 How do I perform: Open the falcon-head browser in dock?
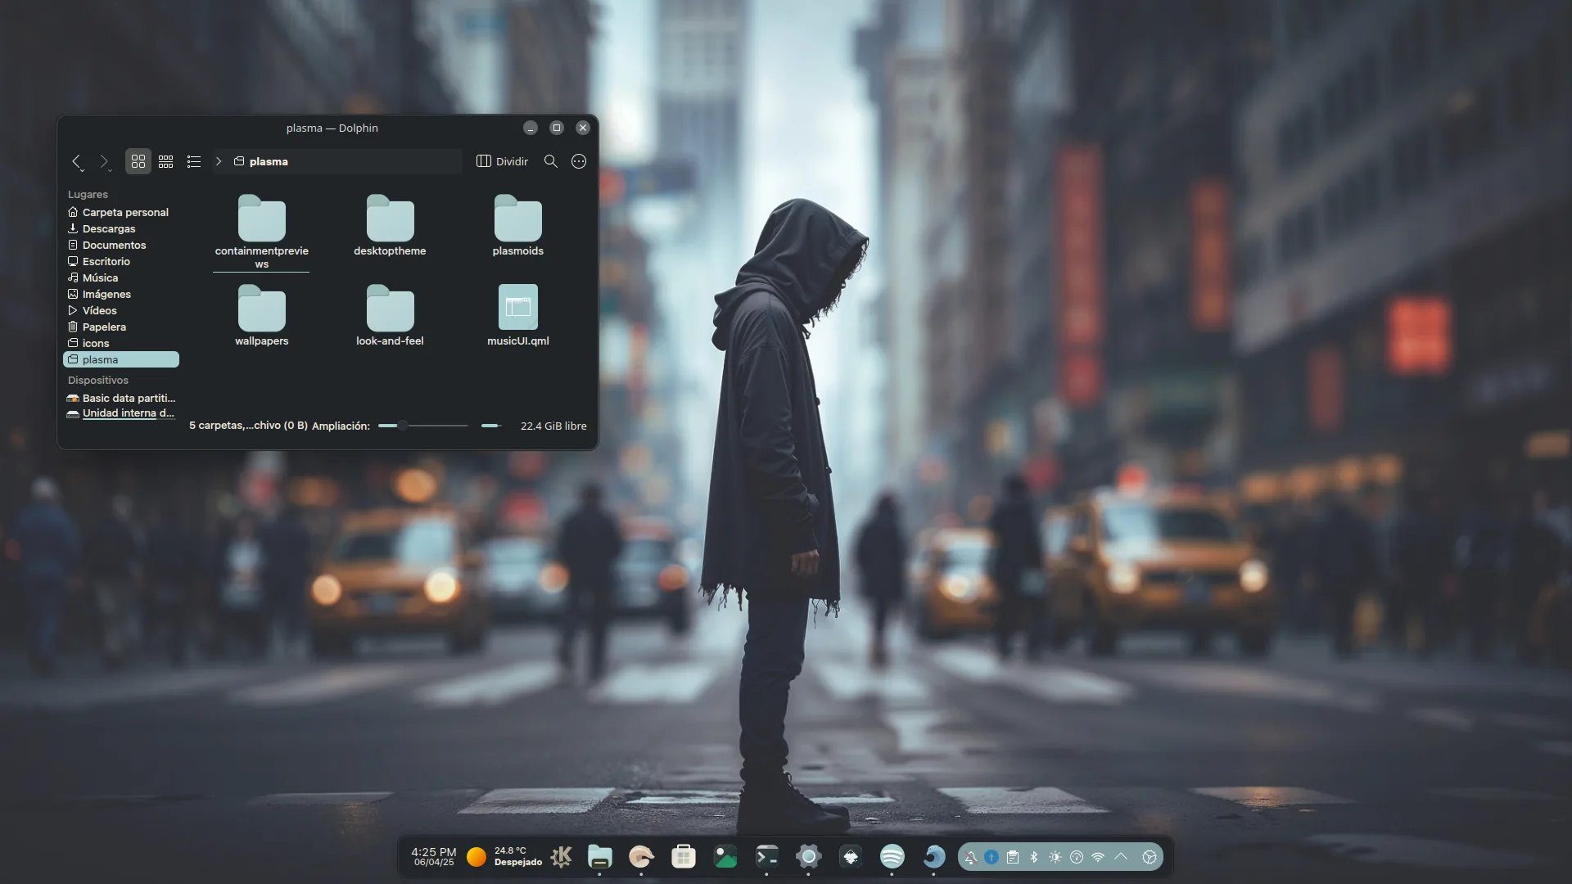point(641,857)
